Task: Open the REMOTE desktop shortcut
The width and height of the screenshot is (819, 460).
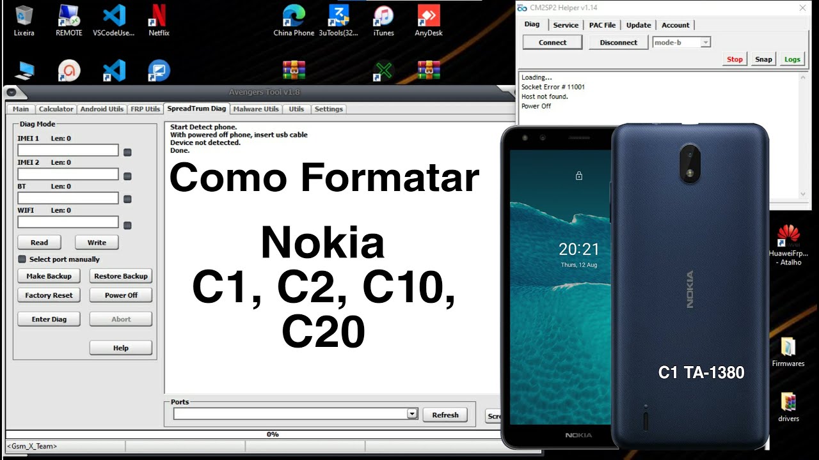Action: pyautogui.click(x=69, y=20)
